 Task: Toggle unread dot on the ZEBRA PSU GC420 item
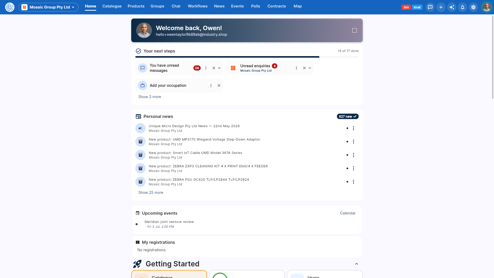[347, 182]
